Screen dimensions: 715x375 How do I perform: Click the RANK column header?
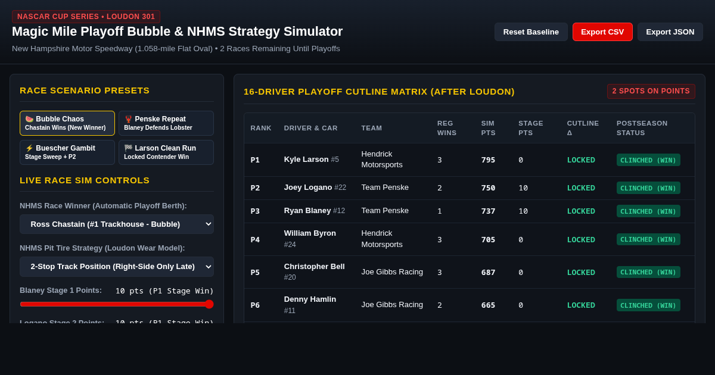tap(261, 128)
